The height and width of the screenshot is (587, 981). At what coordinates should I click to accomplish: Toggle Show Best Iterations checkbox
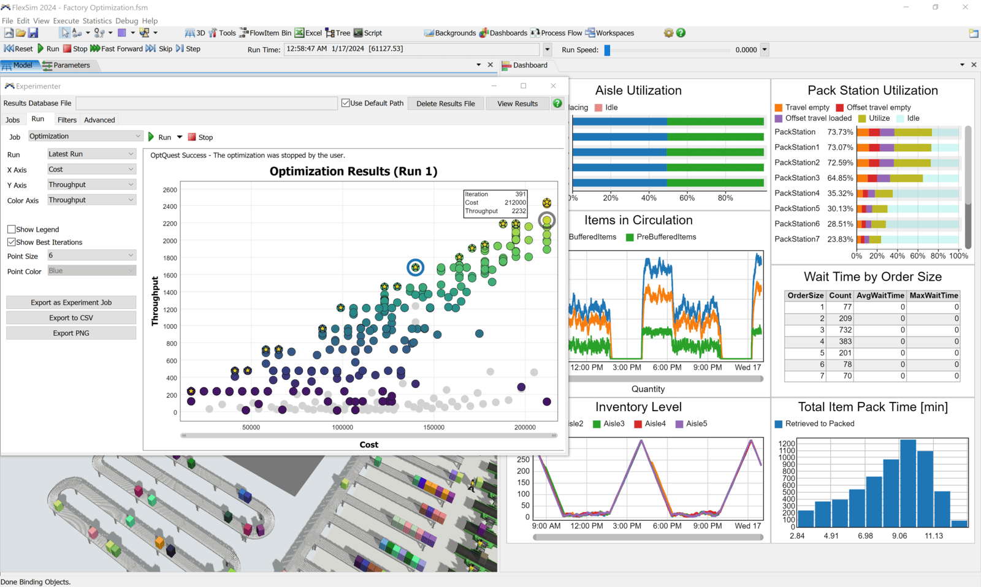(12, 242)
